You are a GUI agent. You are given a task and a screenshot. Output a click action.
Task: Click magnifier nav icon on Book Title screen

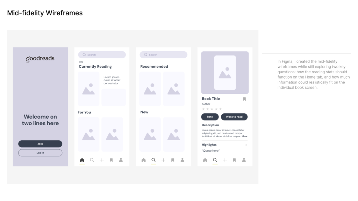215,160
